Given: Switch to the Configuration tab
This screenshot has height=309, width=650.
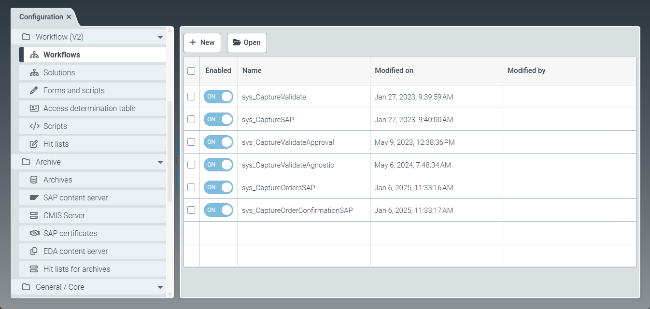Looking at the screenshot, I should pyautogui.click(x=40, y=16).
